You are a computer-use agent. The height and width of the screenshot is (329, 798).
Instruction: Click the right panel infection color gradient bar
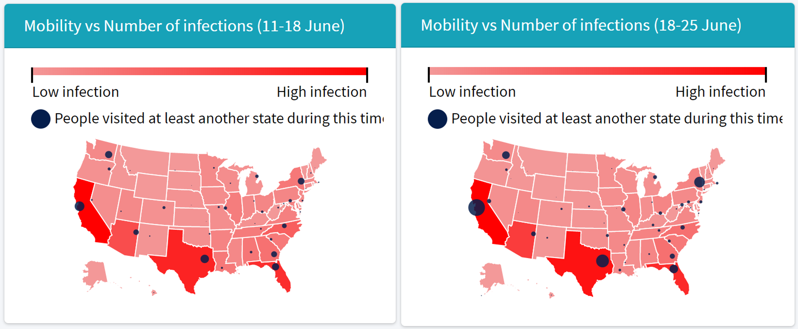click(x=597, y=71)
